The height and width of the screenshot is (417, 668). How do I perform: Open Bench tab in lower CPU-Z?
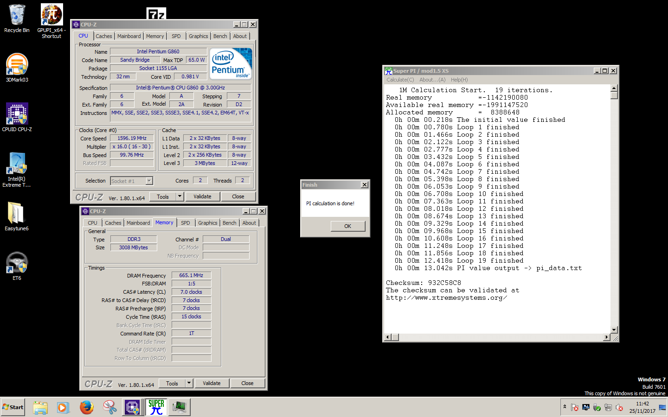point(230,223)
